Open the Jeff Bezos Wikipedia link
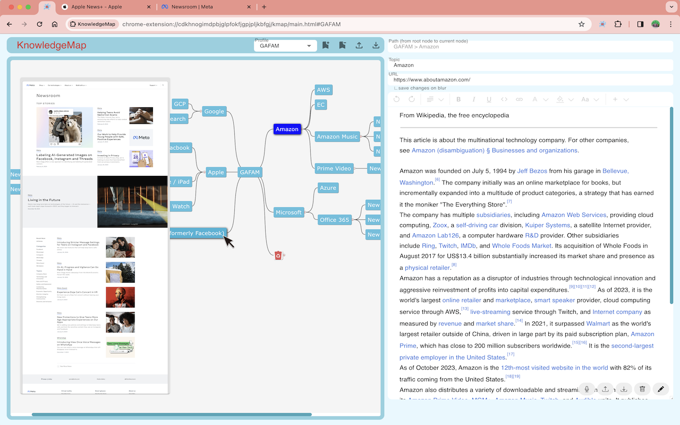Viewport: 680px width, 425px height. click(532, 171)
